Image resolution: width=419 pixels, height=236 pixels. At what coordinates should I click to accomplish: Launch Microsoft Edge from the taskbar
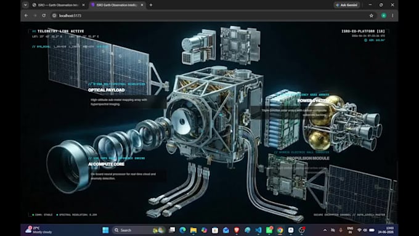click(183, 230)
